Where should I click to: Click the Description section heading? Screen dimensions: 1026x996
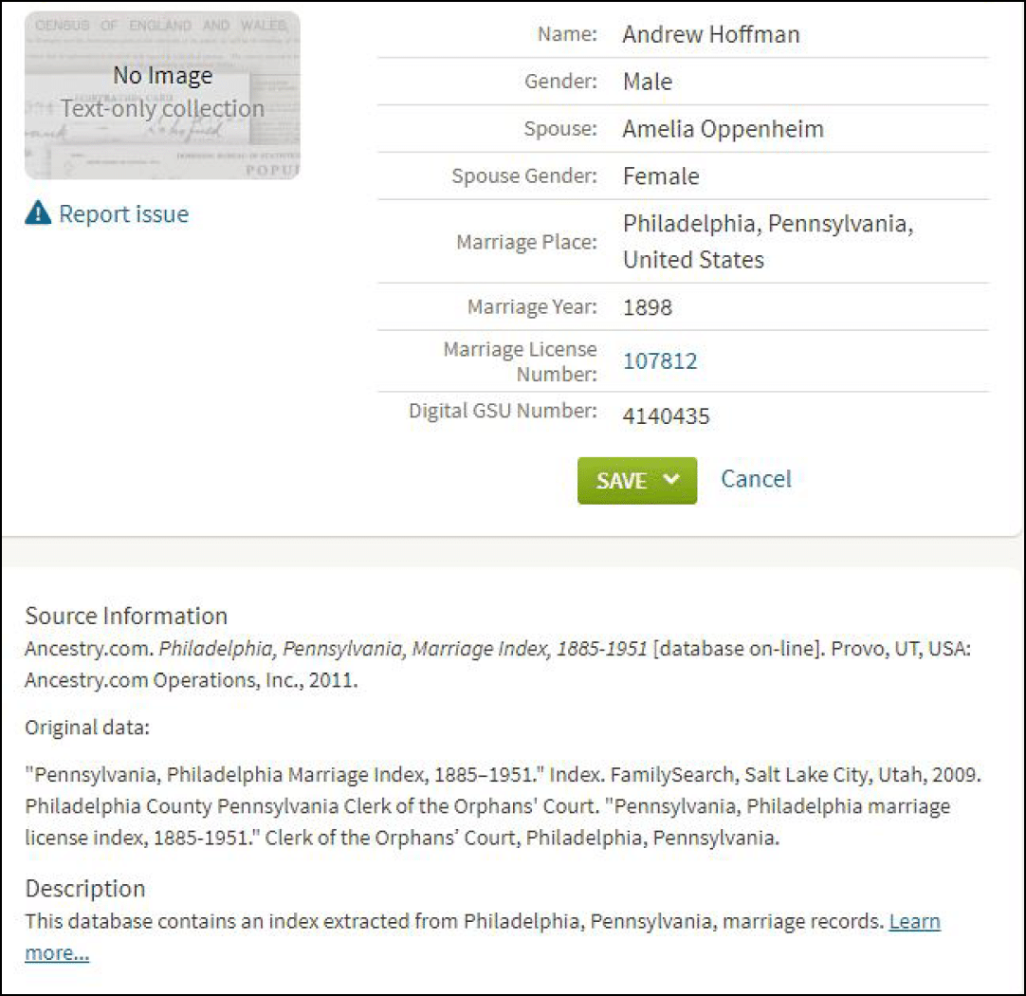coord(85,889)
